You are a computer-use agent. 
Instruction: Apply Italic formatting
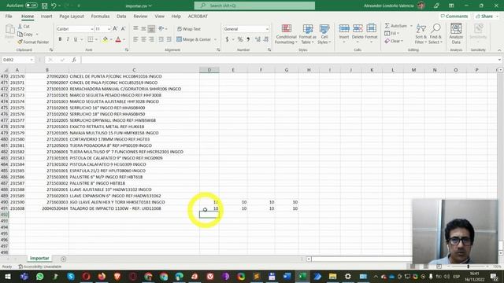[68, 39]
